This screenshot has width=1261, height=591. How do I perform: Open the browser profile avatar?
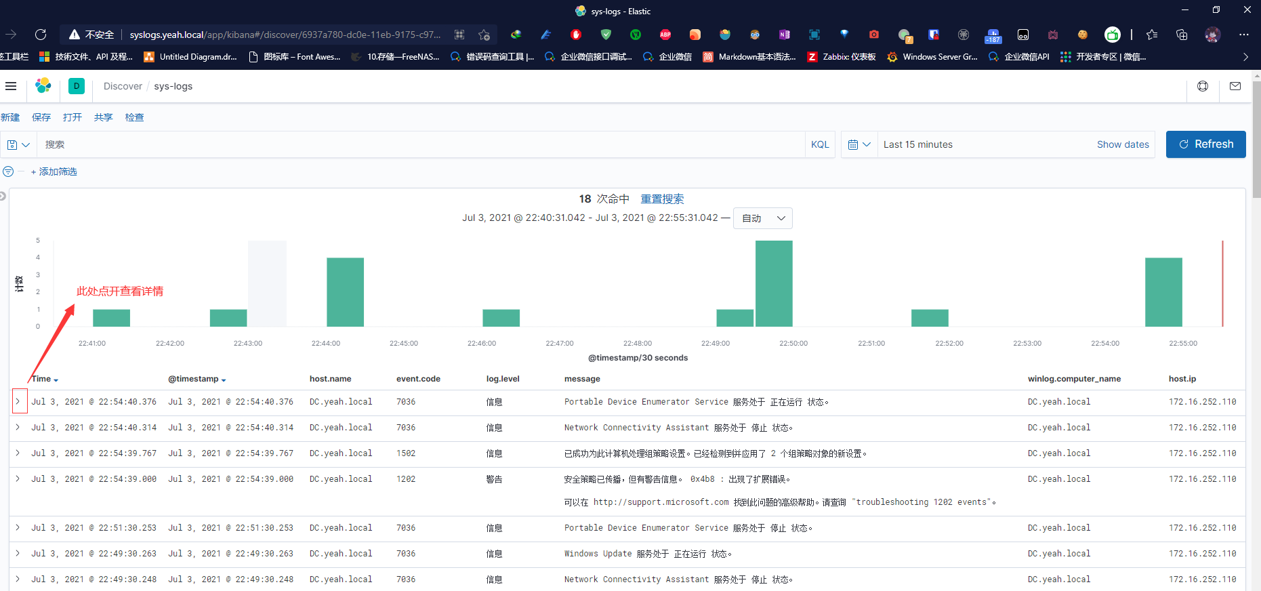pos(1213,35)
